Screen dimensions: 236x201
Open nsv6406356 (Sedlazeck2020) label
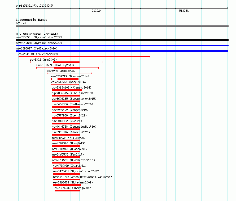(x=72, y=104)
